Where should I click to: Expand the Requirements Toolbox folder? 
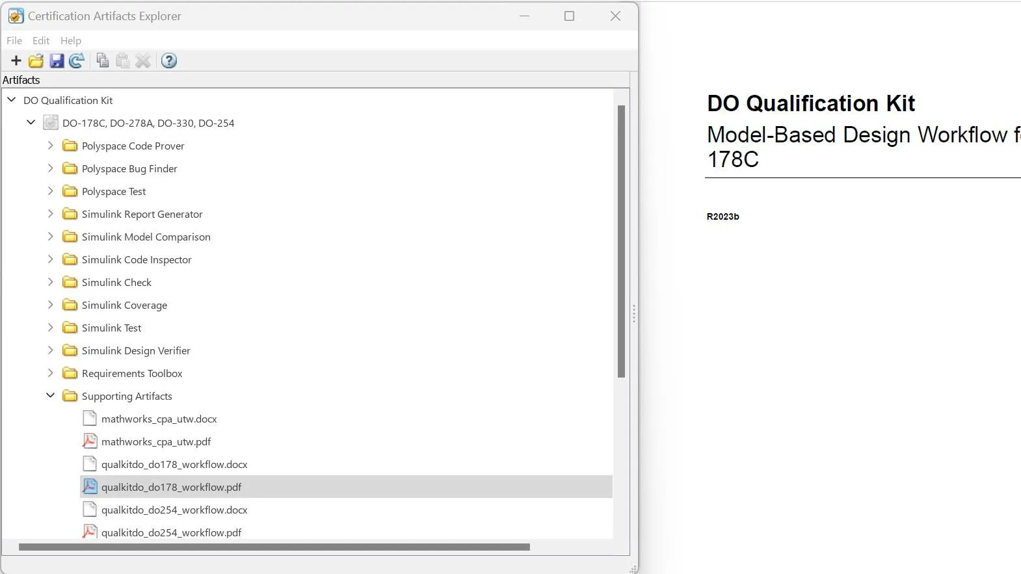pyautogui.click(x=50, y=372)
